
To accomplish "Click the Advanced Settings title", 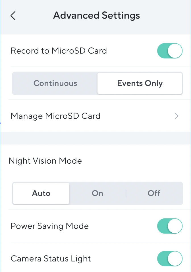I will pos(96,15).
